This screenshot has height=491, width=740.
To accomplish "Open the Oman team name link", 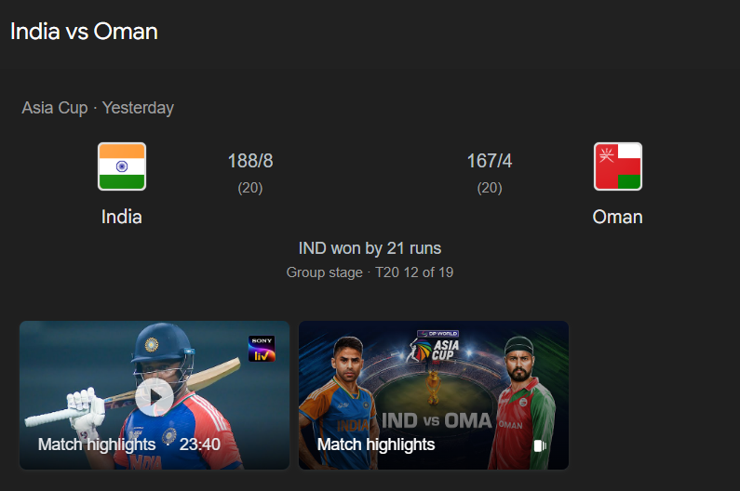I will (x=617, y=217).
